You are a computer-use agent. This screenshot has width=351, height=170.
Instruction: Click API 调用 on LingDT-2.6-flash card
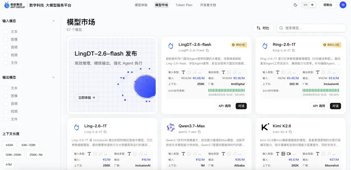pyautogui.click(x=225, y=106)
